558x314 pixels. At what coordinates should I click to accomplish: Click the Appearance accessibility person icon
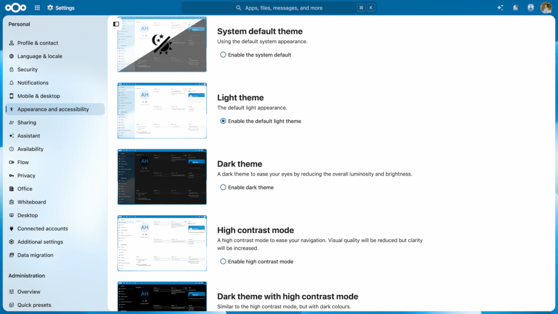pyautogui.click(x=11, y=109)
